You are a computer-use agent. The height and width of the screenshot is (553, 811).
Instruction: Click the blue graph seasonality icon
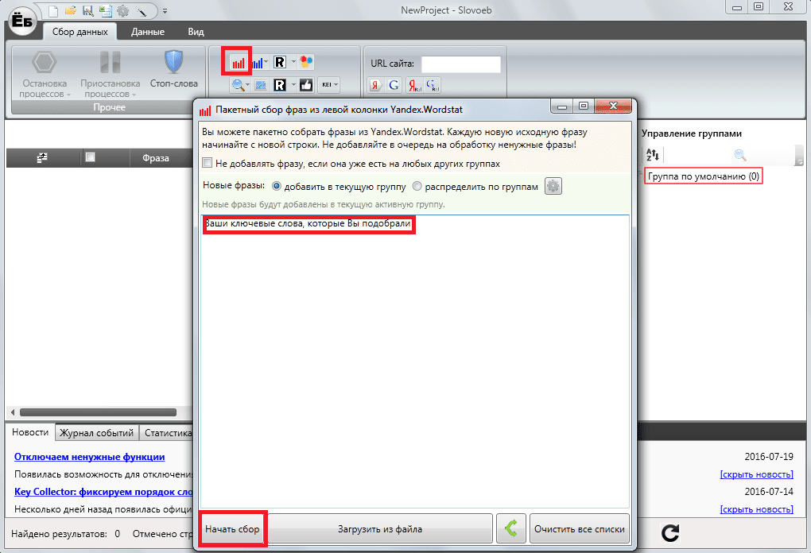pos(261,85)
